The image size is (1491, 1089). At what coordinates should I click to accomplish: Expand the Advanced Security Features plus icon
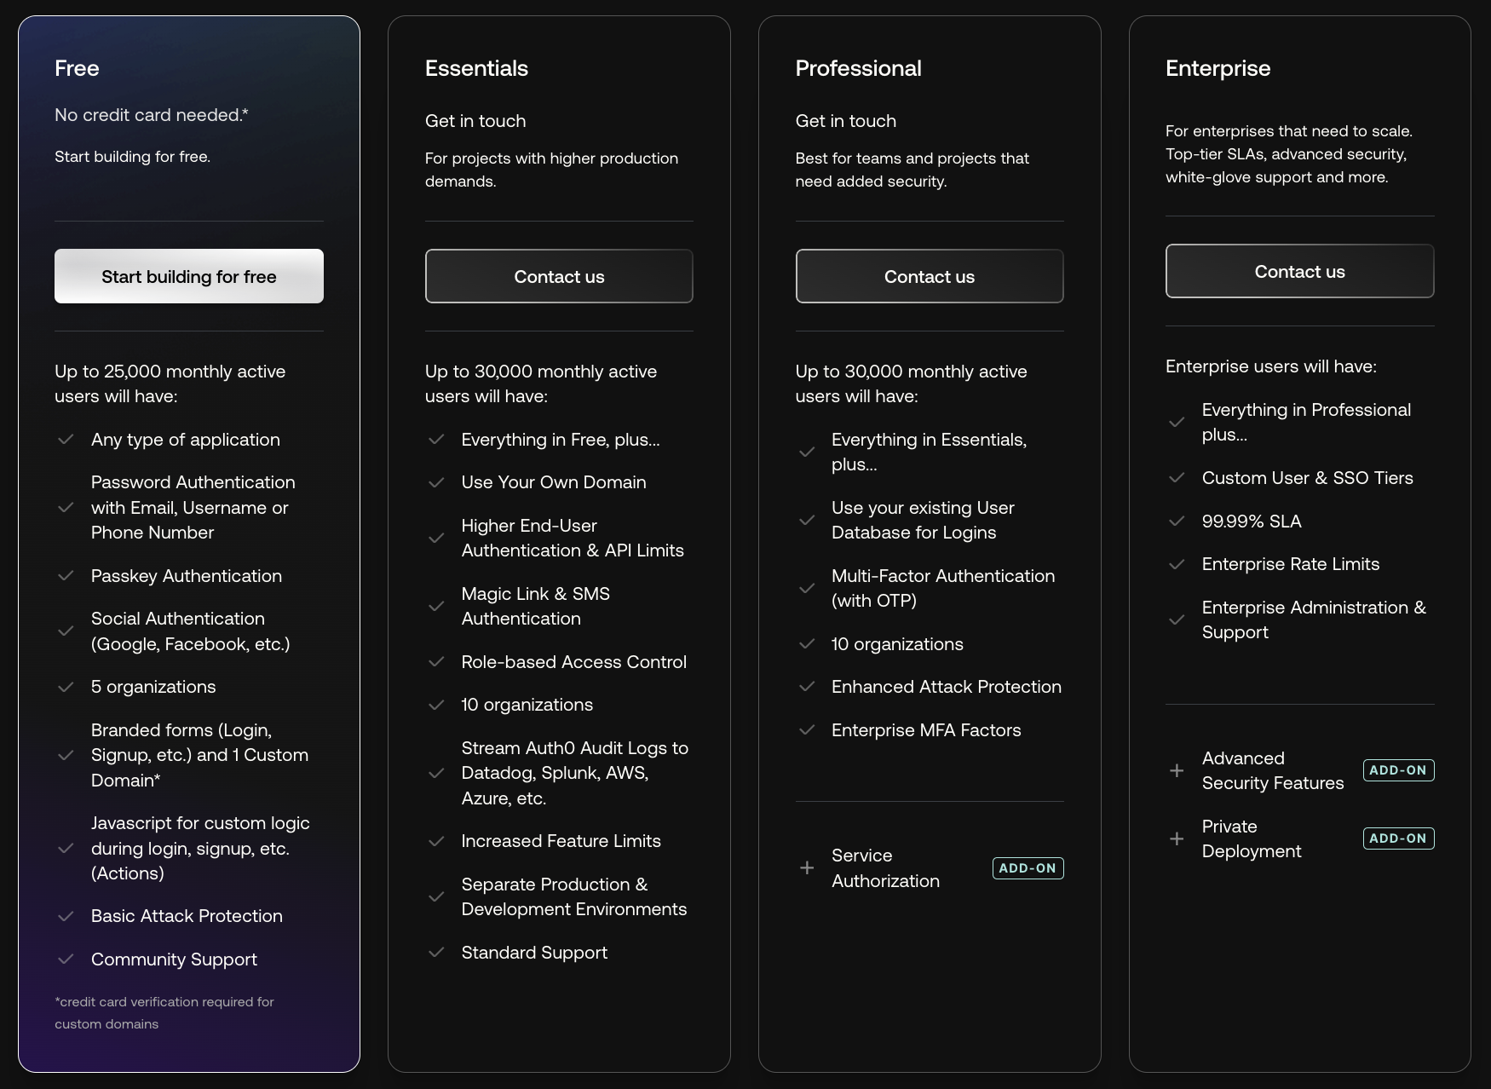1177,770
